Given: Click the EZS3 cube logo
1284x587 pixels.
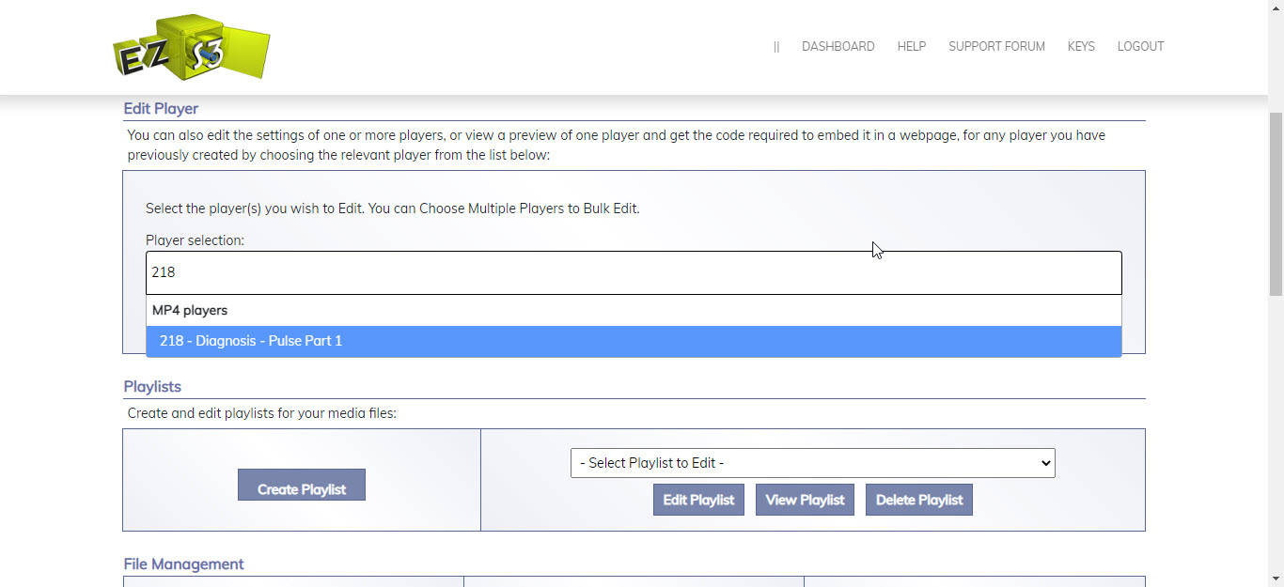Looking at the screenshot, I should click(192, 47).
